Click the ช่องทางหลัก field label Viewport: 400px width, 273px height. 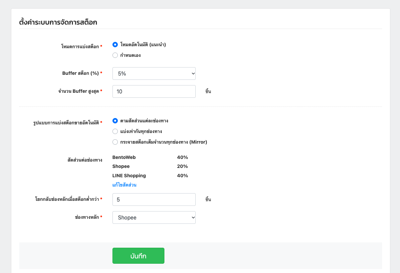(x=89, y=217)
